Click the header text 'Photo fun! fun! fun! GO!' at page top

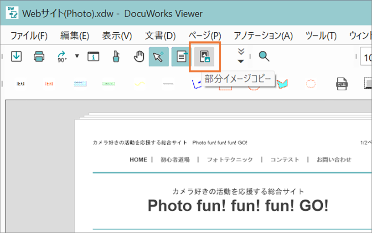point(220,142)
